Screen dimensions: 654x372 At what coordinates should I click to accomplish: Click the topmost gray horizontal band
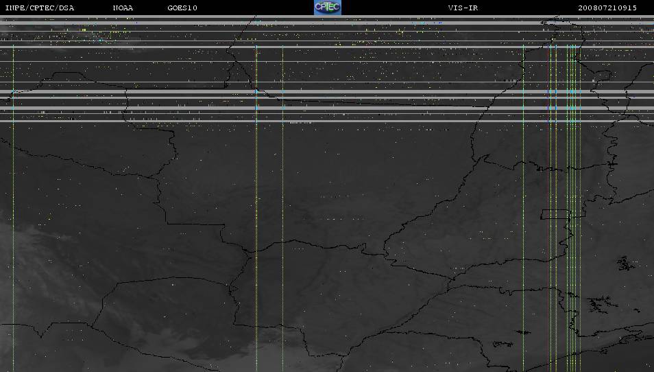point(327,16)
